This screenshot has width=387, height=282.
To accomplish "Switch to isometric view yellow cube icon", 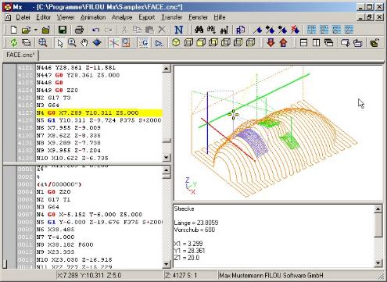I will (176, 42).
